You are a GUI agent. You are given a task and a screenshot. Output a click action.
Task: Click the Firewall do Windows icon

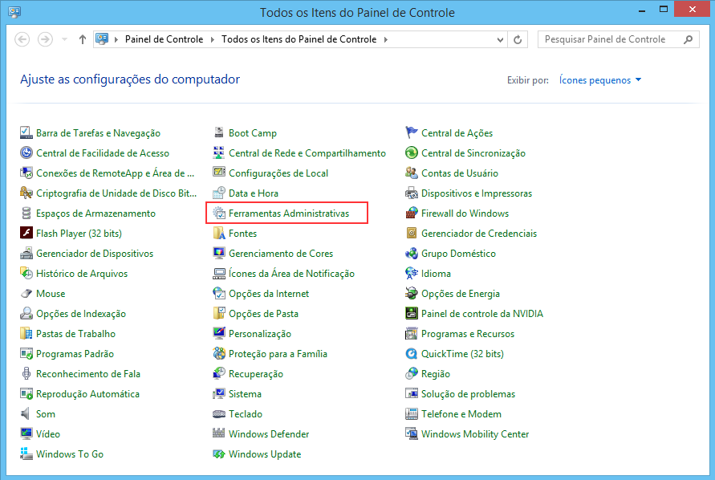pos(412,213)
